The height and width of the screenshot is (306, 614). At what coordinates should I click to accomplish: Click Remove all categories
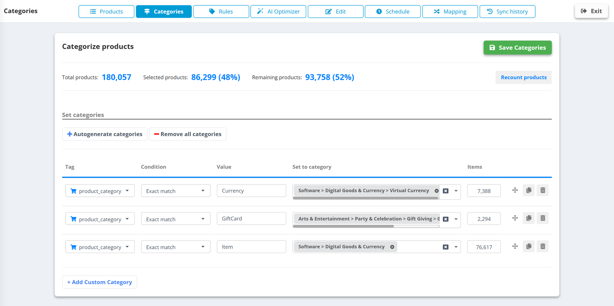click(x=188, y=134)
